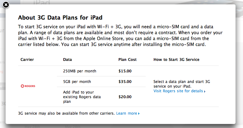Click How to Start 3G Service header
This screenshot has width=243, height=128.
pyautogui.click(x=177, y=60)
